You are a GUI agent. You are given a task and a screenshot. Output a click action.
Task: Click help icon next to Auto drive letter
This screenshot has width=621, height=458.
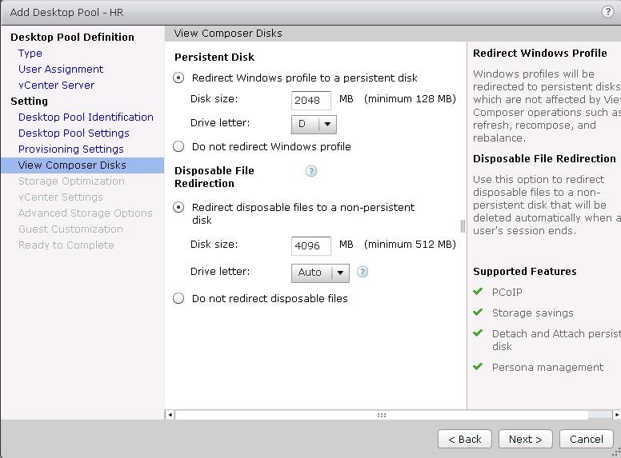tap(363, 272)
